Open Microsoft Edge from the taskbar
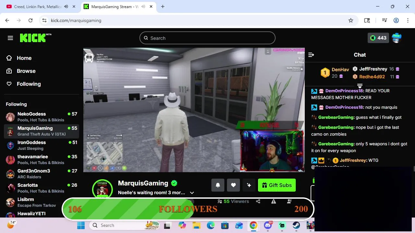The height and width of the screenshot is (233, 415). [x=211, y=225]
